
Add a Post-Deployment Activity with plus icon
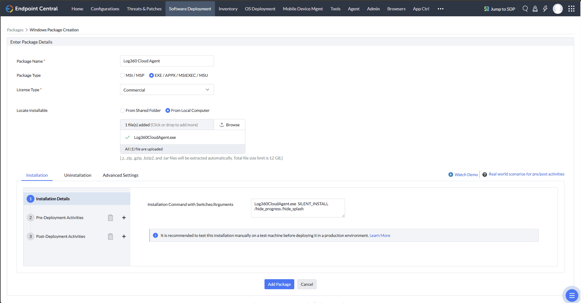pyautogui.click(x=124, y=237)
